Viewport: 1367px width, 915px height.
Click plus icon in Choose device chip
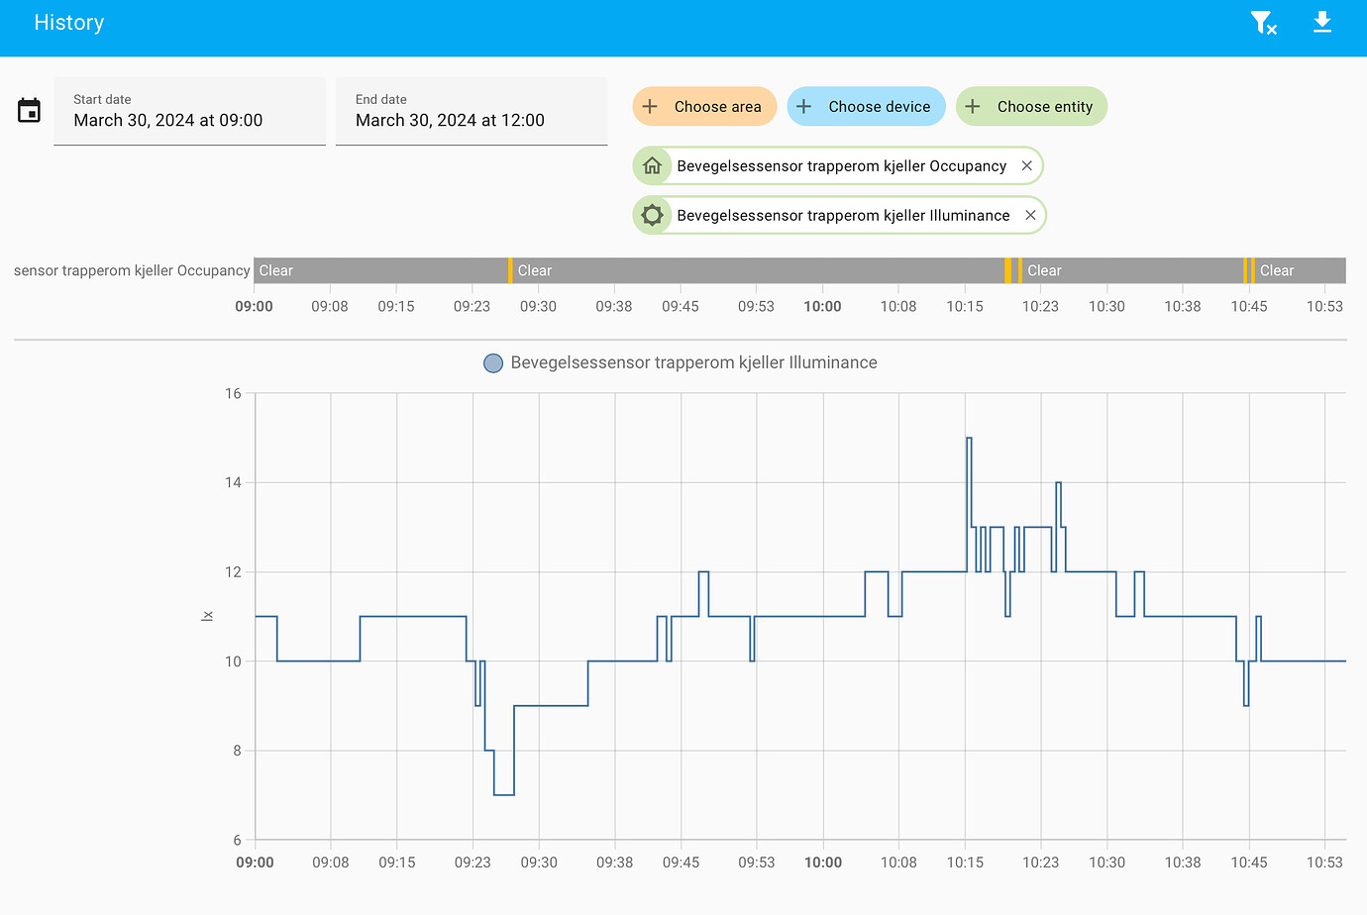pos(804,106)
